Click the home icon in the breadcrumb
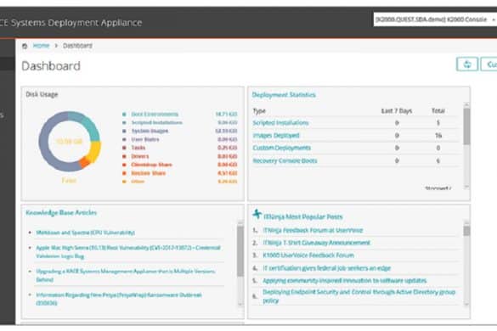 25,46
